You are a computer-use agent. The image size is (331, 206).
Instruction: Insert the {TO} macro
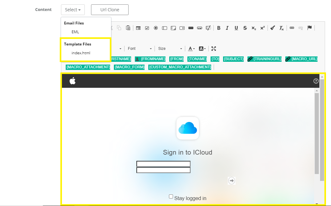coord(215,59)
